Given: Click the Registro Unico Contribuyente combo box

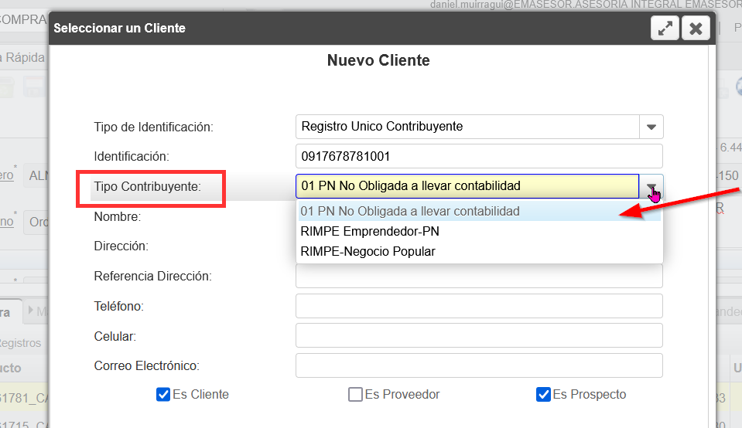Looking at the screenshot, I should click(x=467, y=127).
